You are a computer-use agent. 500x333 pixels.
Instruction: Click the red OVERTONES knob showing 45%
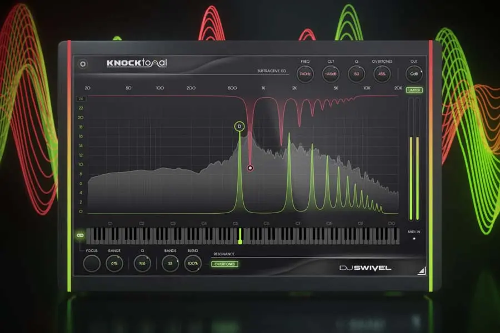382,74
